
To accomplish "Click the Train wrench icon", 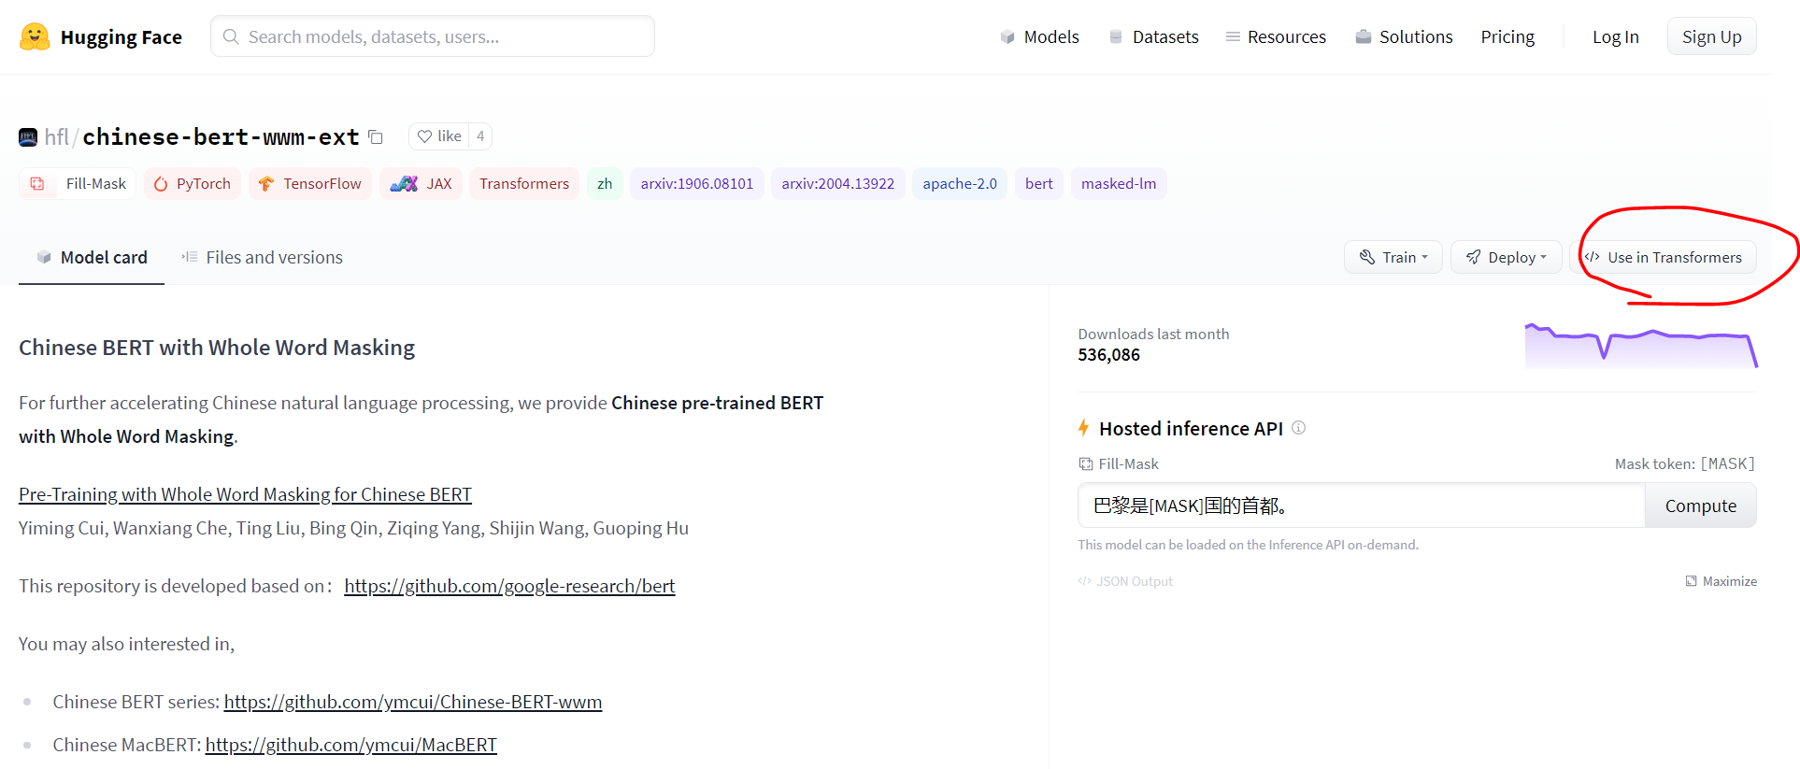I will tap(1367, 257).
